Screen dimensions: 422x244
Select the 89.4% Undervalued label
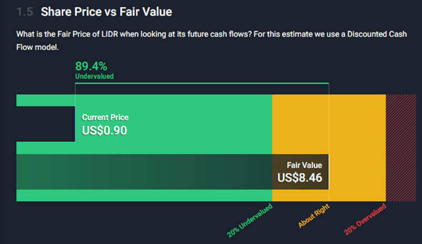point(94,70)
